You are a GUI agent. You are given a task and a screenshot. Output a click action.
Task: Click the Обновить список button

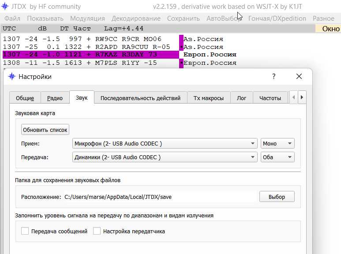45,130
